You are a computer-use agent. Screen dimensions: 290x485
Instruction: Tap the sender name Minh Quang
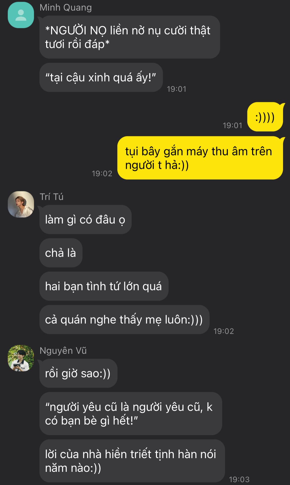coord(66,7)
